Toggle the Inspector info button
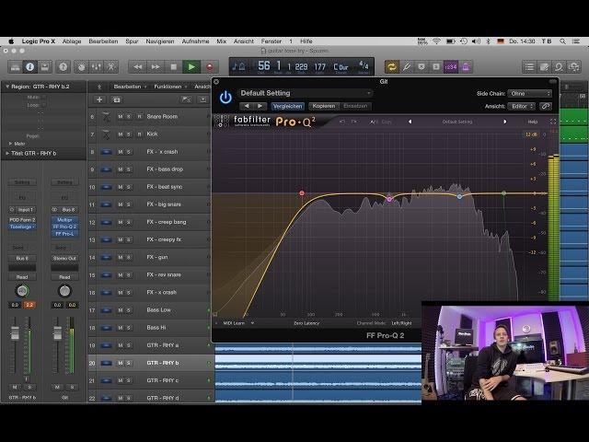This screenshot has height=442, width=589. 30,67
